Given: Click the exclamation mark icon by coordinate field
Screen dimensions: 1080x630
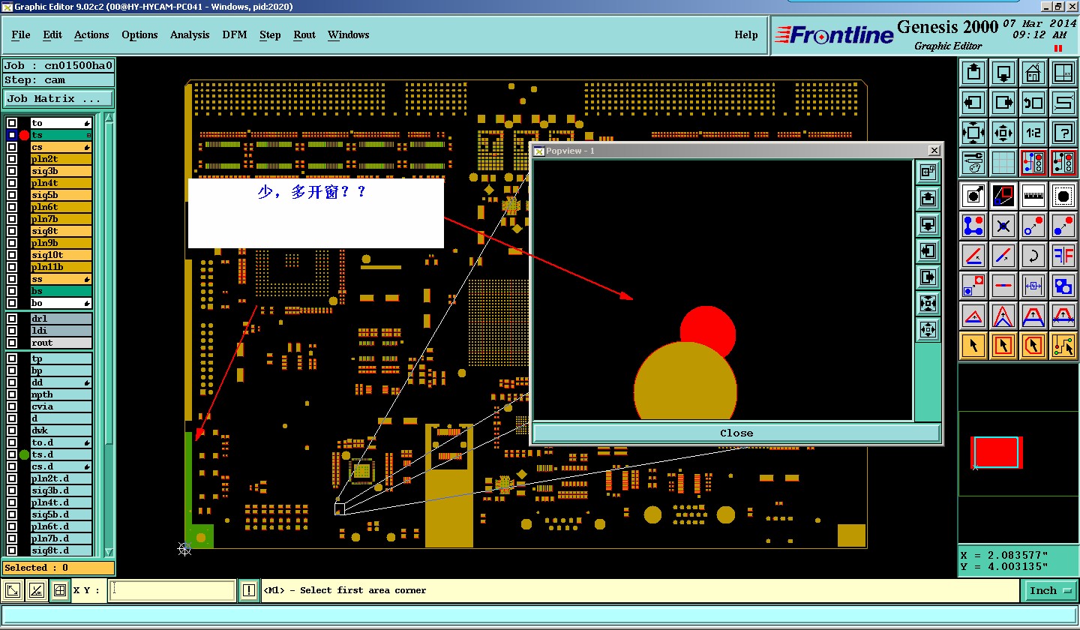Looking at the screenshot, I should [249, 591].
